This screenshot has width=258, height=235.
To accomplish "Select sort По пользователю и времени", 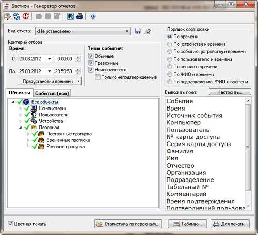I will coord(170,59).
